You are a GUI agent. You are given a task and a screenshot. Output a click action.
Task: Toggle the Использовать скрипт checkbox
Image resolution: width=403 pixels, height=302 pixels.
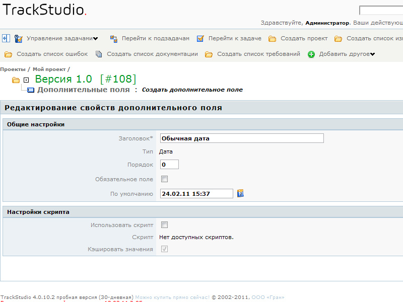click(164, 225)
